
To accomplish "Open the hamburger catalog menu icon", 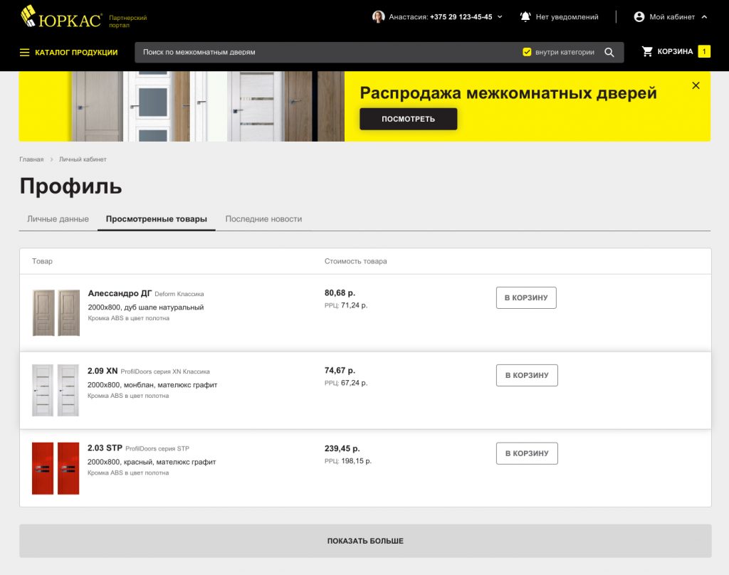I will tap(24, 53).
